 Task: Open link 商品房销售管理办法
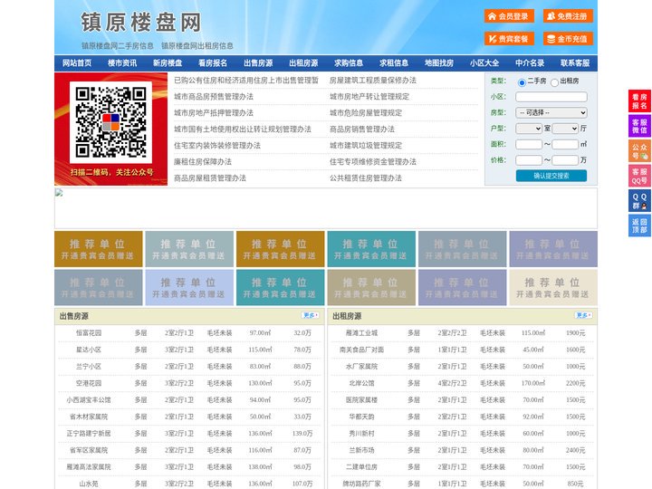(x=362, y=129)
